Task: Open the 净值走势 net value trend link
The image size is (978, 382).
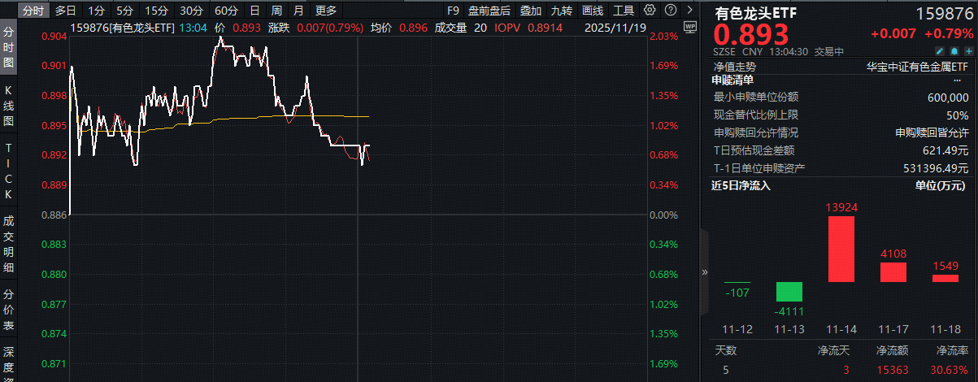Action: (x=734, y=67)
